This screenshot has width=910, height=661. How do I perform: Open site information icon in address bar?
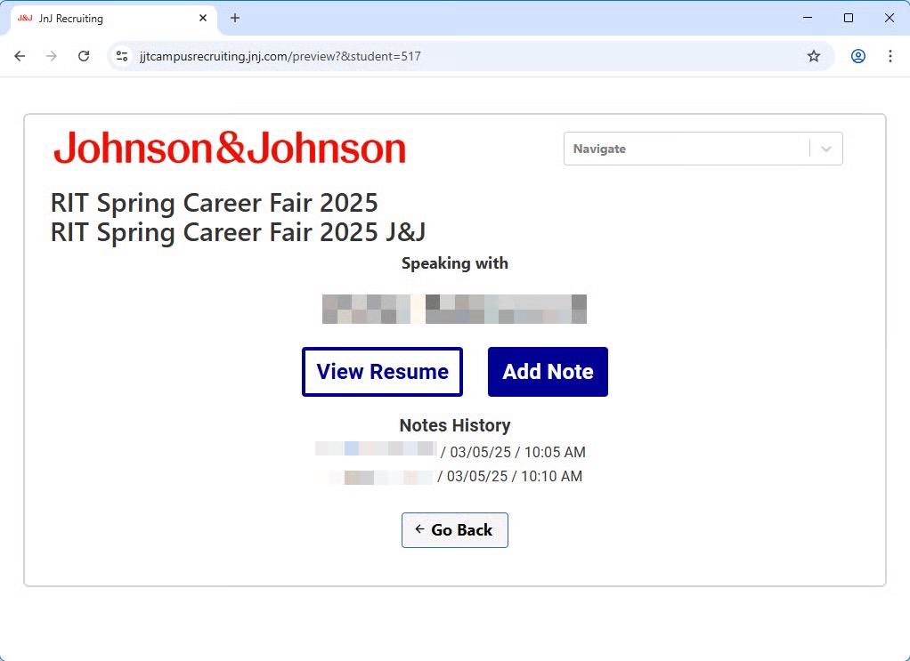(122, 56)
